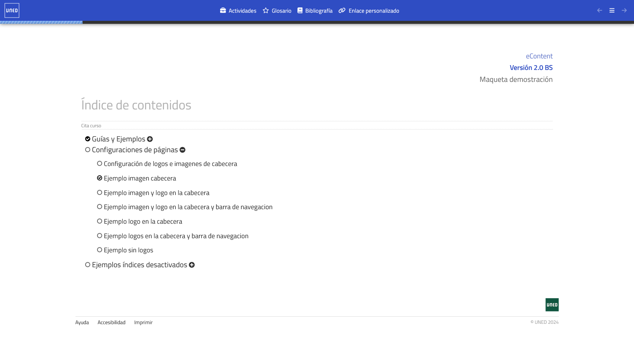Expand Ejemplos índices desactivados section
This screenshot has height=345, width=634.
pos(192,265)
